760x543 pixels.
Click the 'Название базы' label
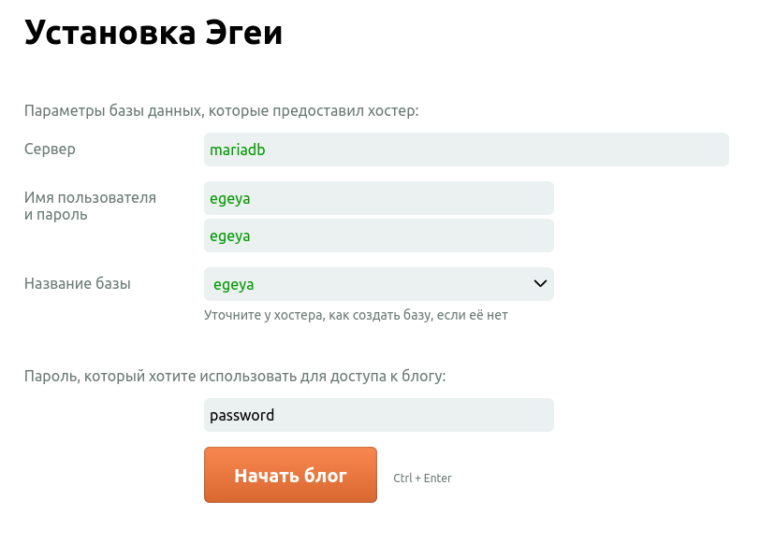coord(78,284)
